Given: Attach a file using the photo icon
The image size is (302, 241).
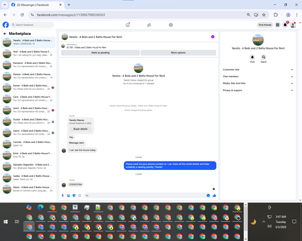Looking at the screenshot, I should point(68,195).
